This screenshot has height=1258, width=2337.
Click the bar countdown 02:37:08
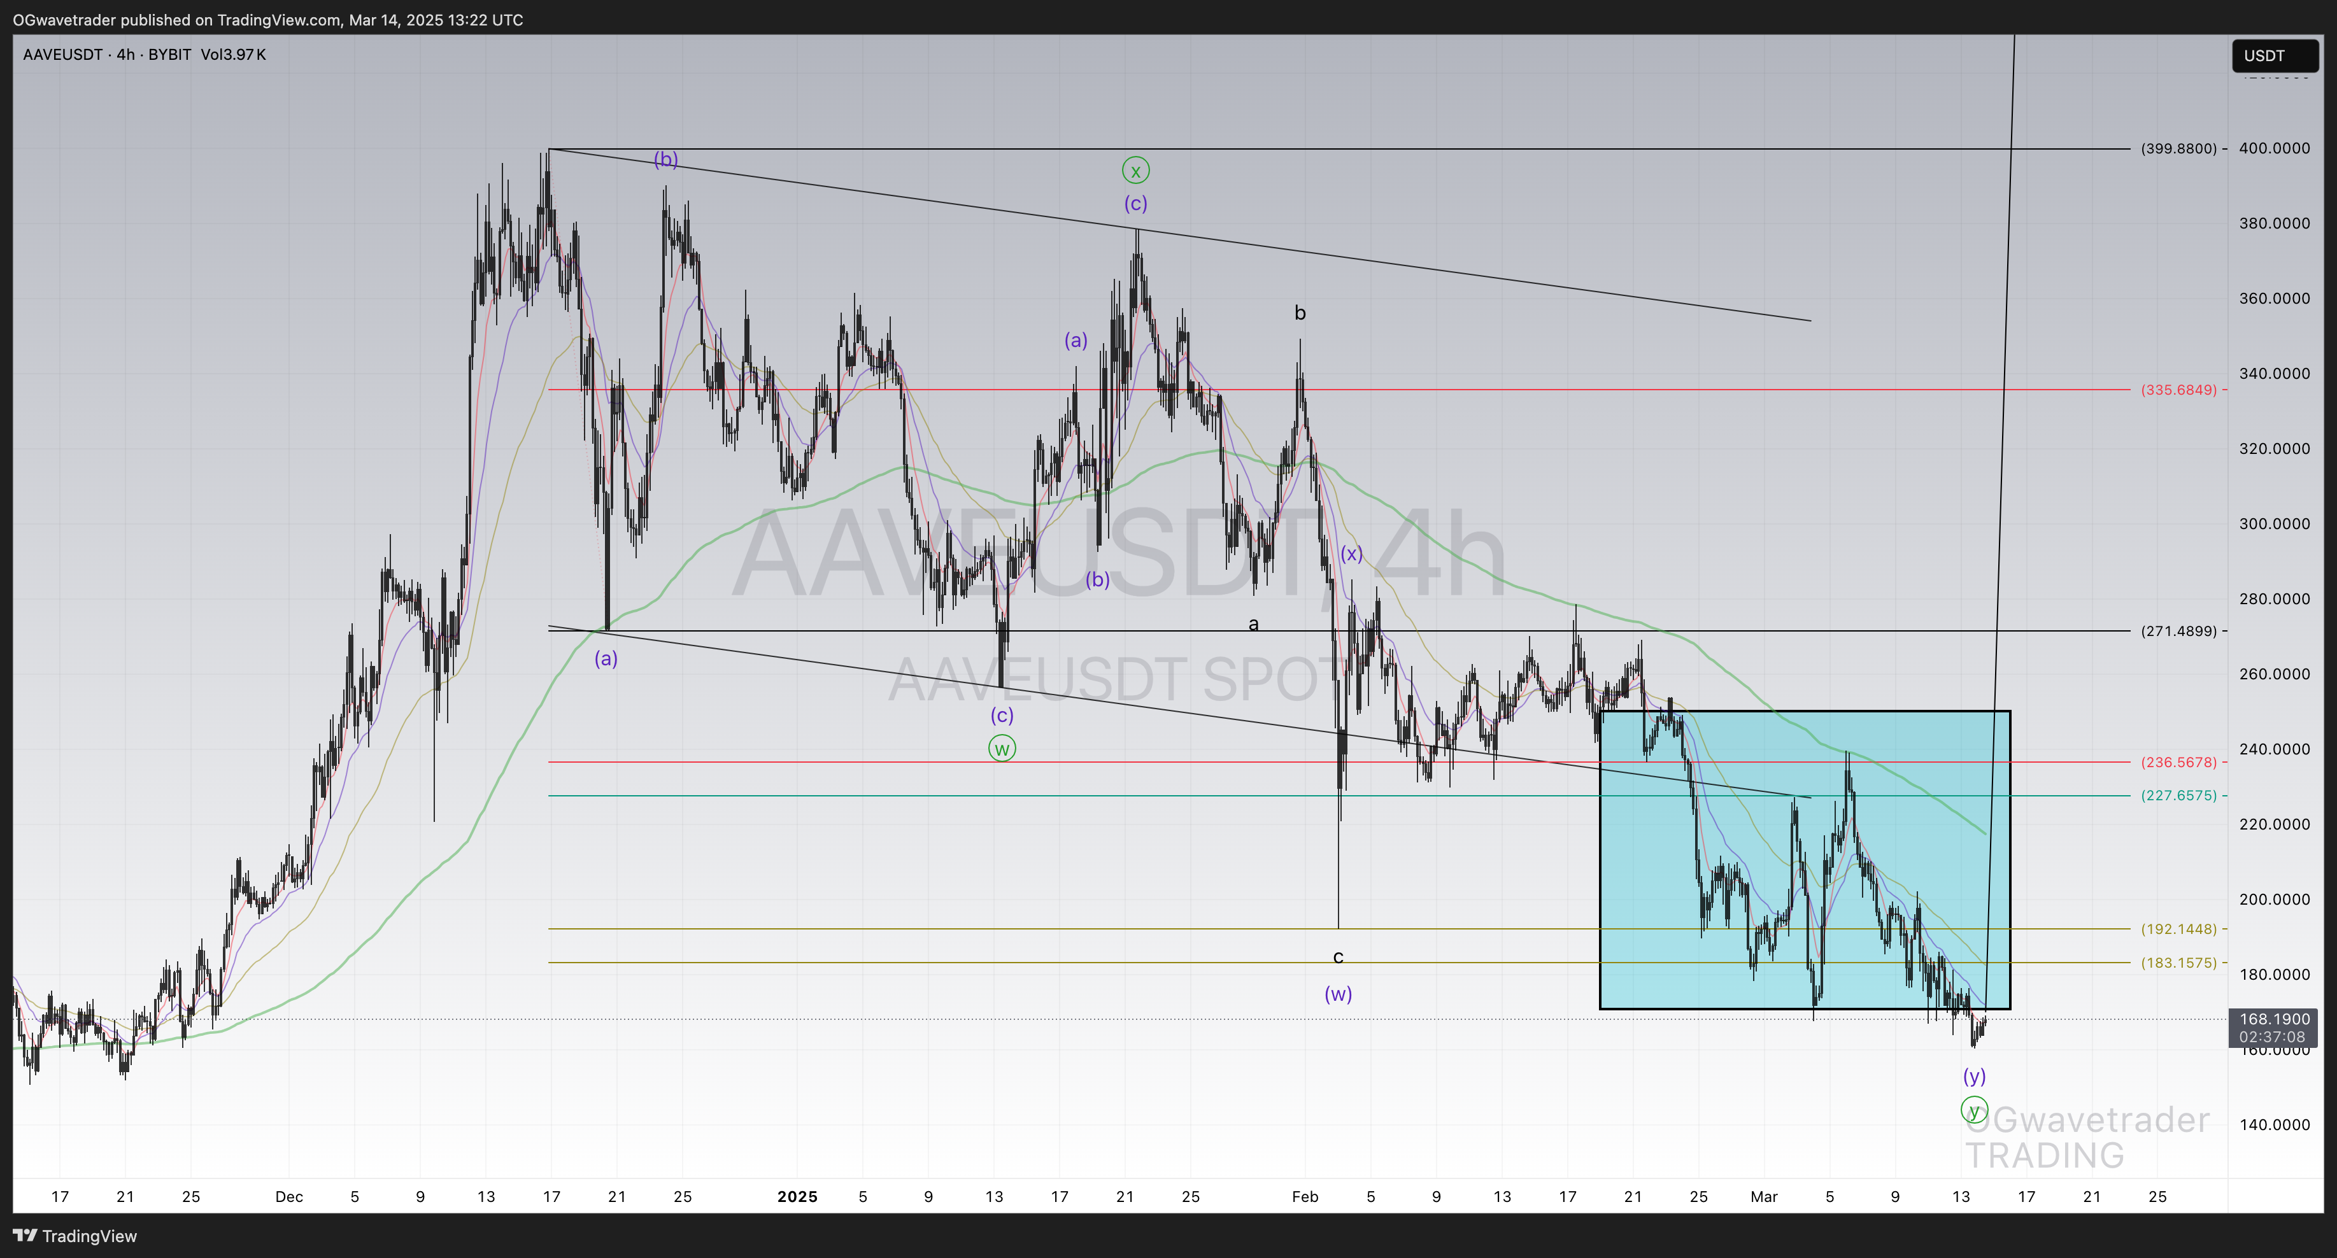(x=2271, y=1036)
